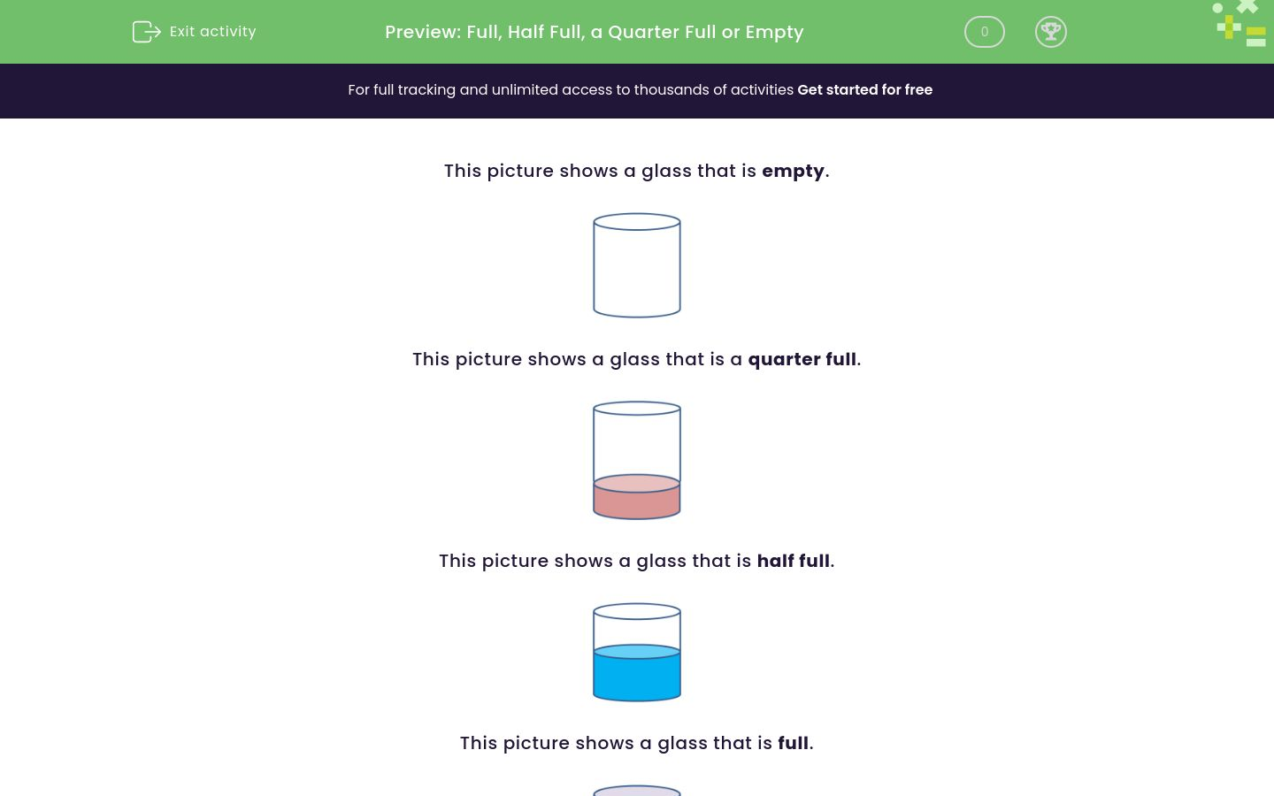The height and width of the screenshot is (796, 1274).
Task: Select the Preview title in the header
Action: 595,32
